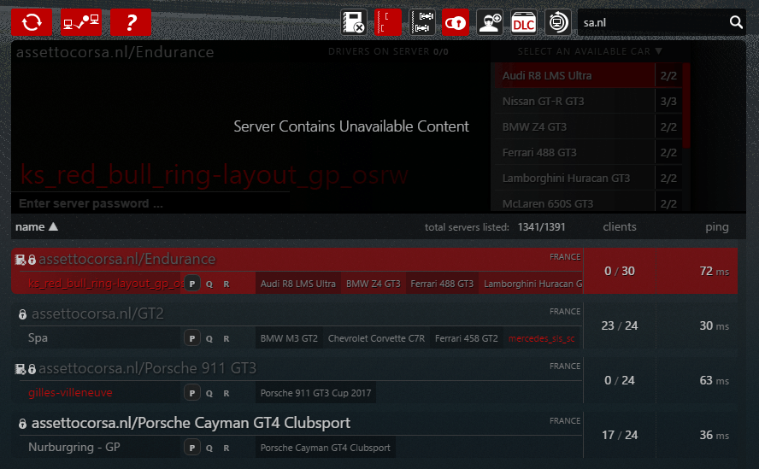The image size is (759, 469).
Task: Click lock icon on Porsche 911 GT3 server
Action: pyautogui.click(x=32, y=369)
